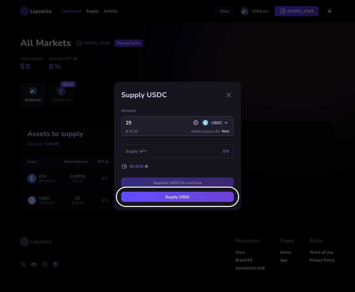Close the Supply USDC dialog
Screen dimensions: 355x292
pyautogui.click(x=228, y=95)
